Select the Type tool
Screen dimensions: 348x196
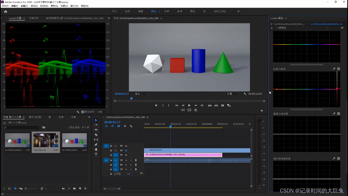point(96,154)
